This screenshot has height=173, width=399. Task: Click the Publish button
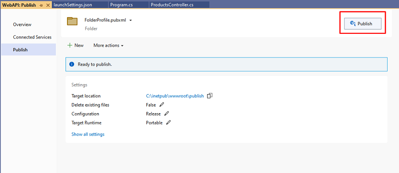point(362,24)
